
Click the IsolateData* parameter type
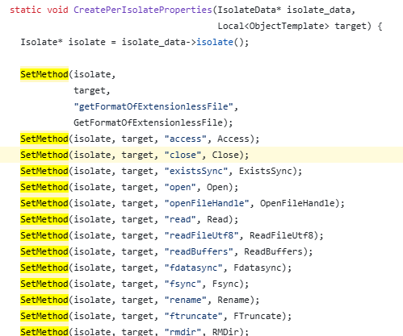pyautogui.click(x=250, y=10)
